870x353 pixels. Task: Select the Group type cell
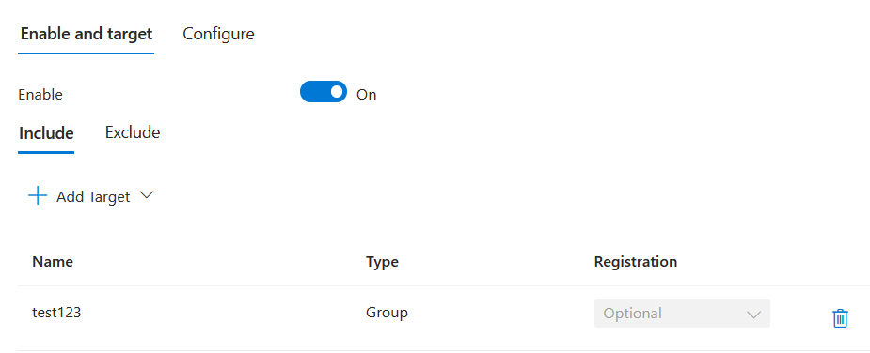click(x=387, y=313)
